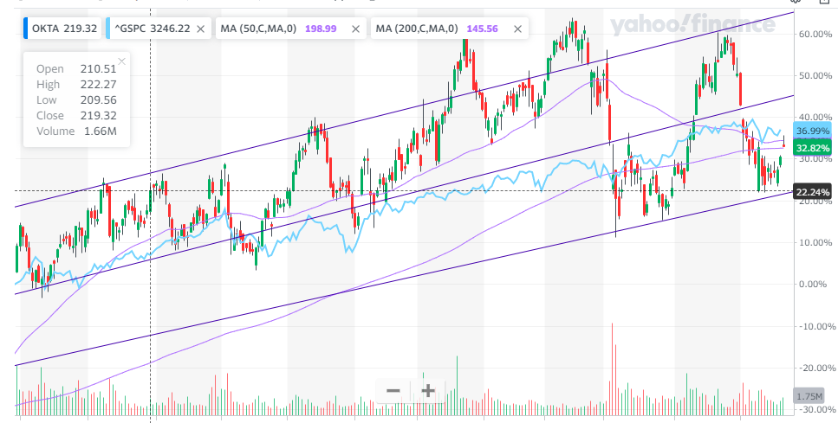
Task: Remove the MA 200 indicator
Action: [x=517, y=29]
